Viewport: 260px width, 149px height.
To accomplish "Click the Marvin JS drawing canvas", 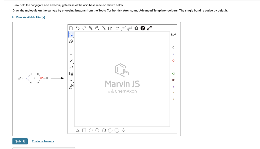I will point(122,79).
